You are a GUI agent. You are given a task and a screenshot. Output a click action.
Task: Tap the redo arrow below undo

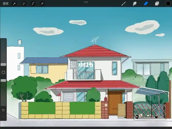(3, 117)
